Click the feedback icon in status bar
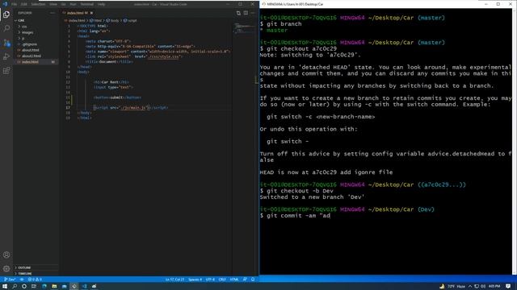This screenshot has height=290, width=517. point(245,280)
